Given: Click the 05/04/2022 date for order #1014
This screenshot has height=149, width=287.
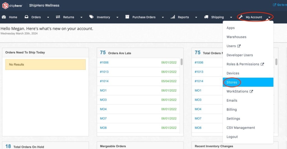Looking at the screenshot, I should pos(169,81).
